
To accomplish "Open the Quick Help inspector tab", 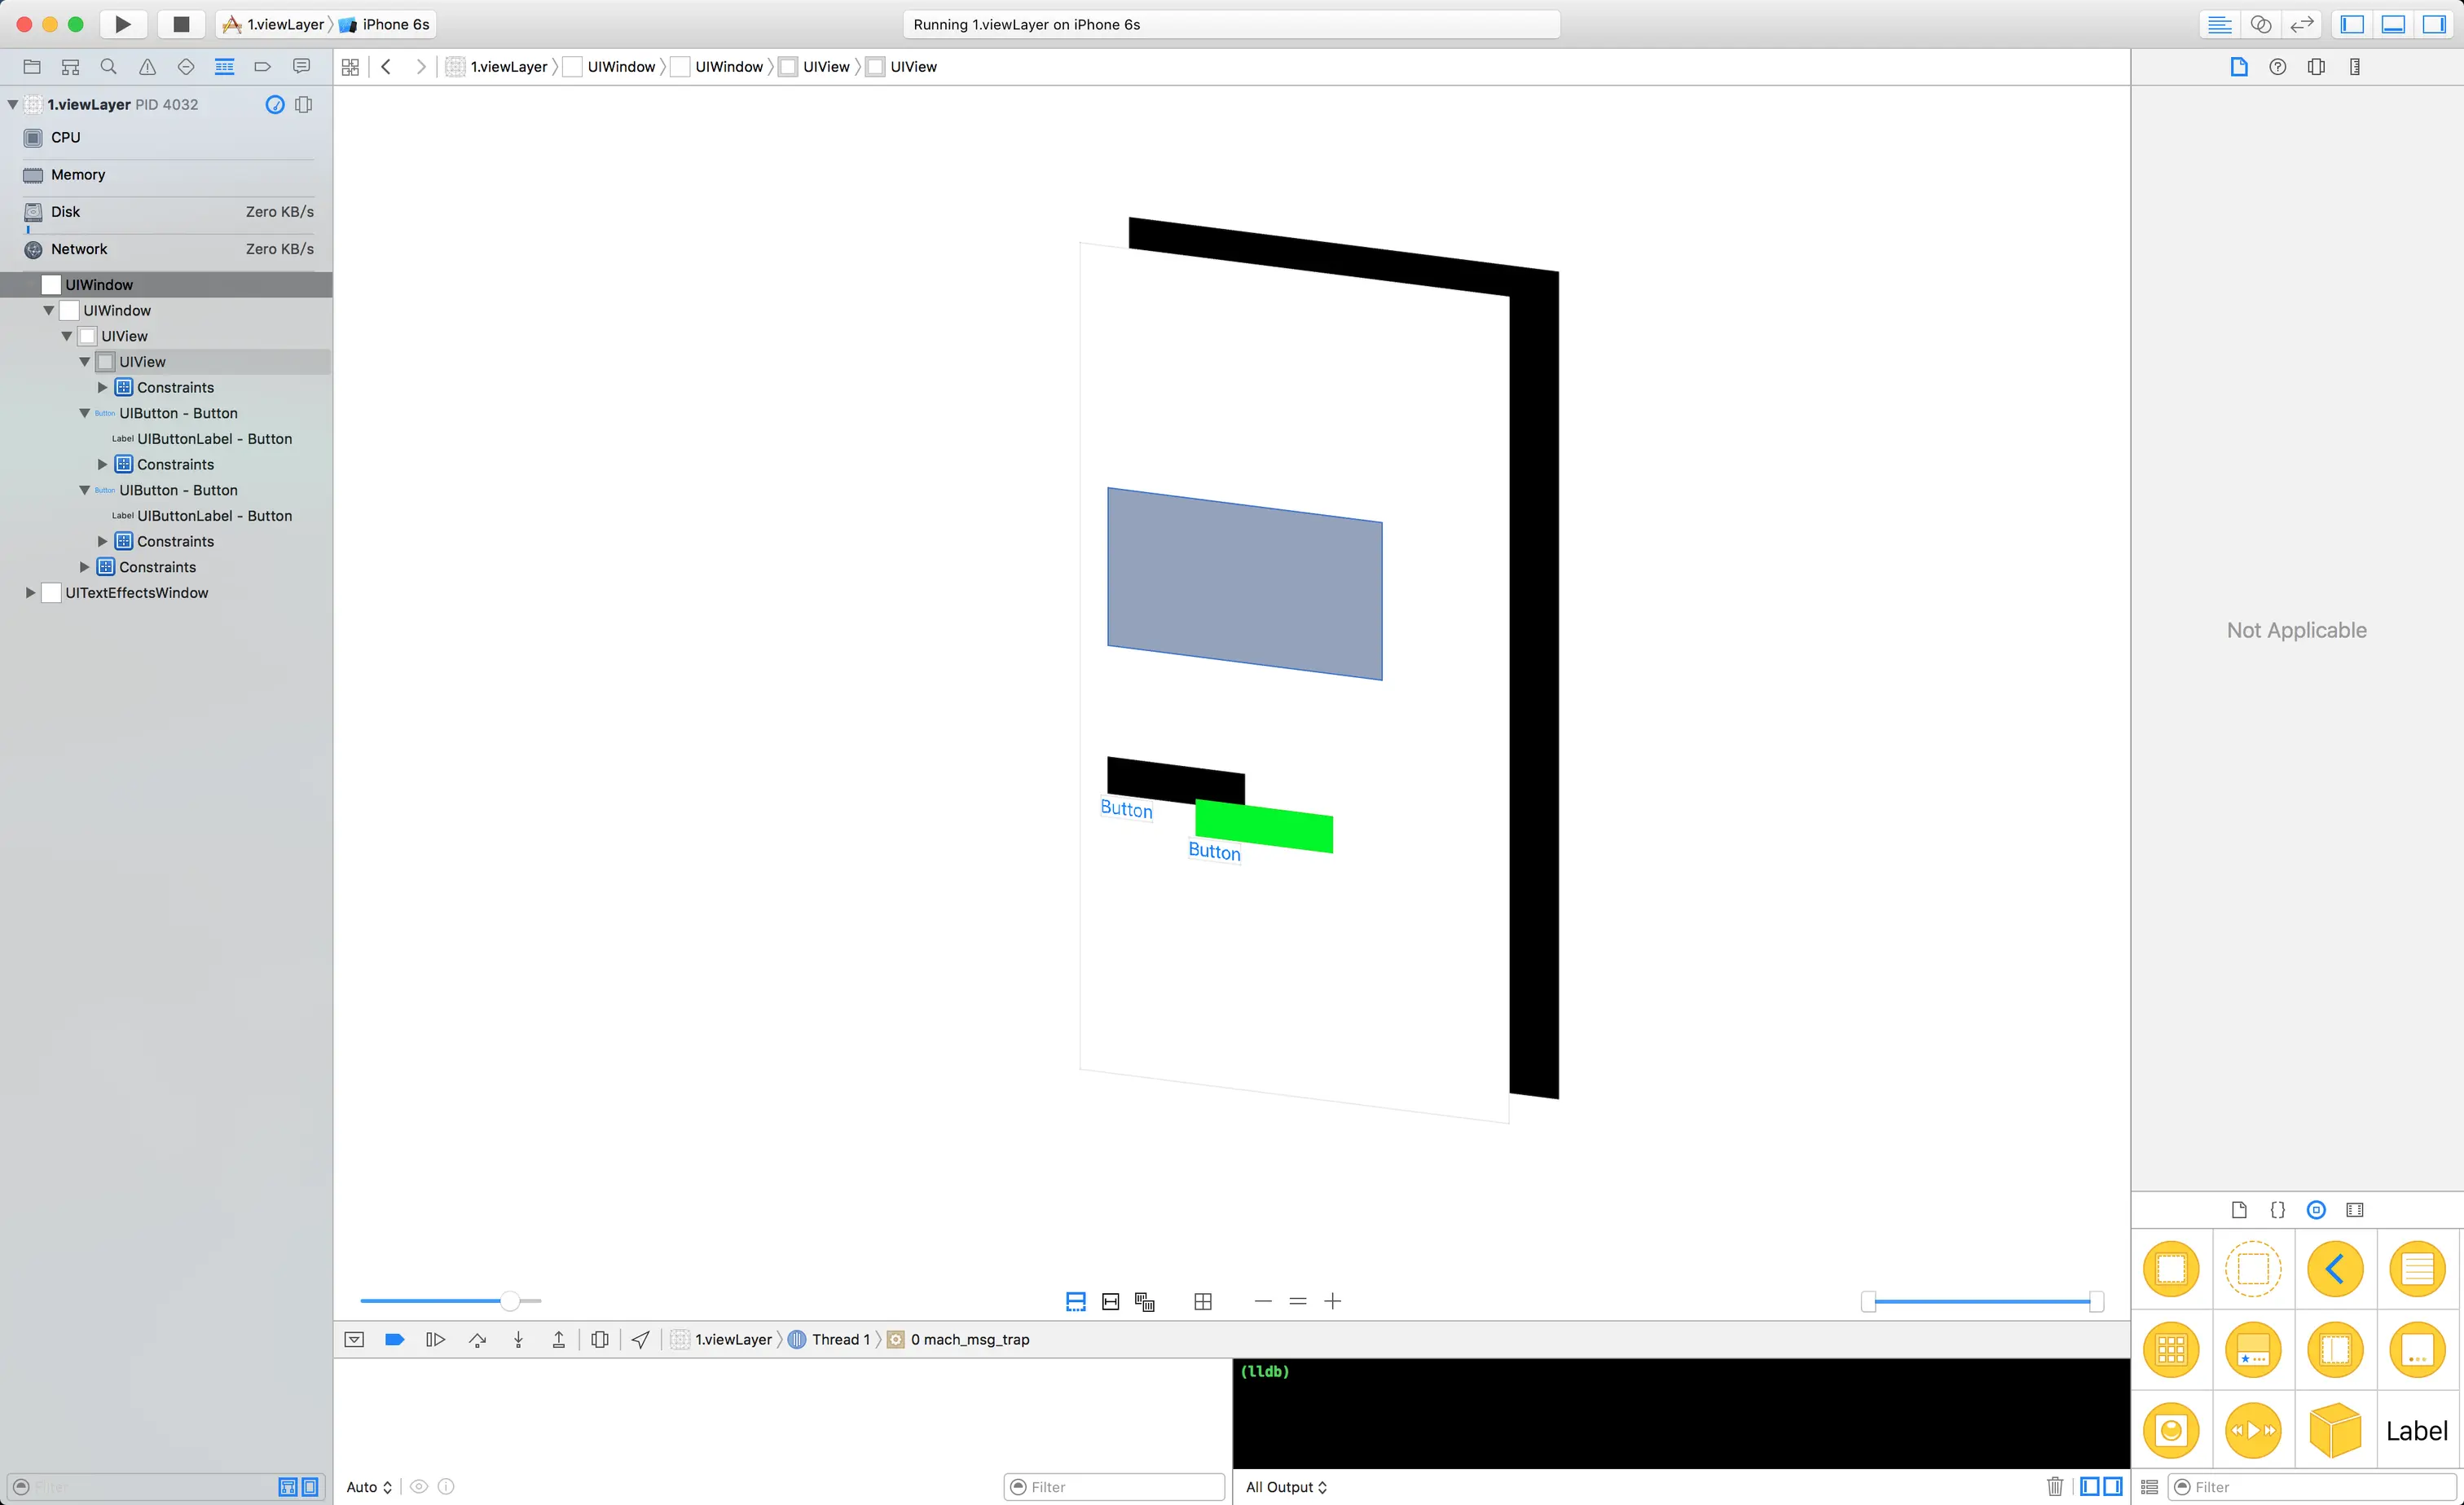I will pos(2278,67).
